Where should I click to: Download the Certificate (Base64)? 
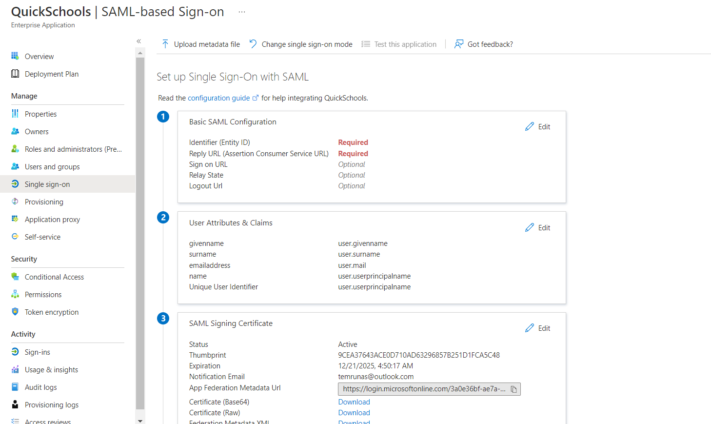pyautogui.click(x=354, y=402)
